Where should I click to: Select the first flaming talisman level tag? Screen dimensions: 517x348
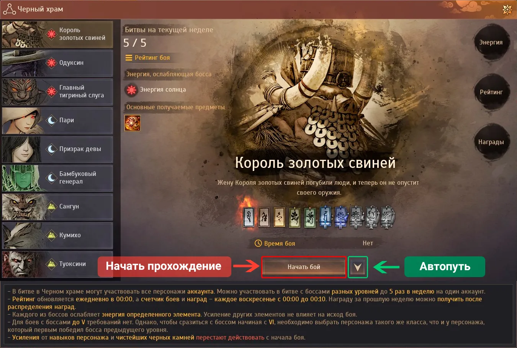249,217
